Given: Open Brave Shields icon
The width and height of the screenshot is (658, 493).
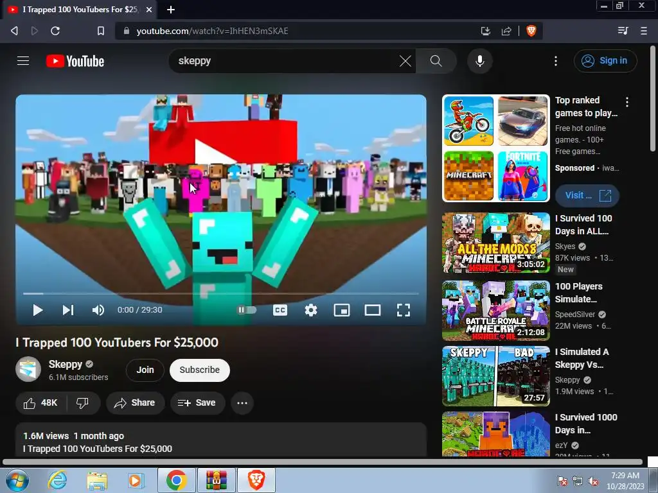Looking at the screenshot, I should coord(531,31).
